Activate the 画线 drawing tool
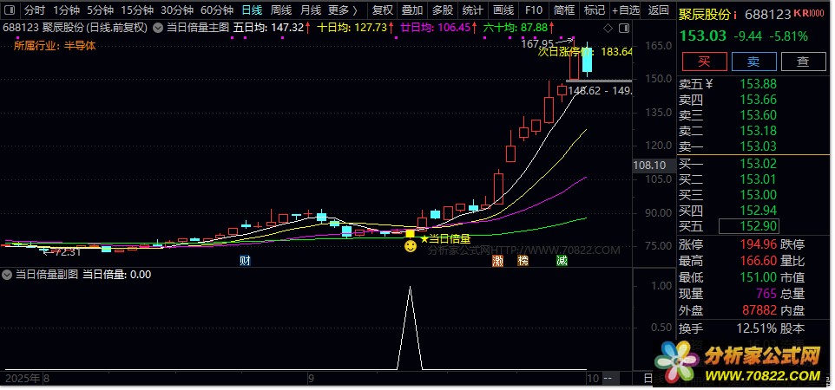The image size is (835, 390). (503, 10)
